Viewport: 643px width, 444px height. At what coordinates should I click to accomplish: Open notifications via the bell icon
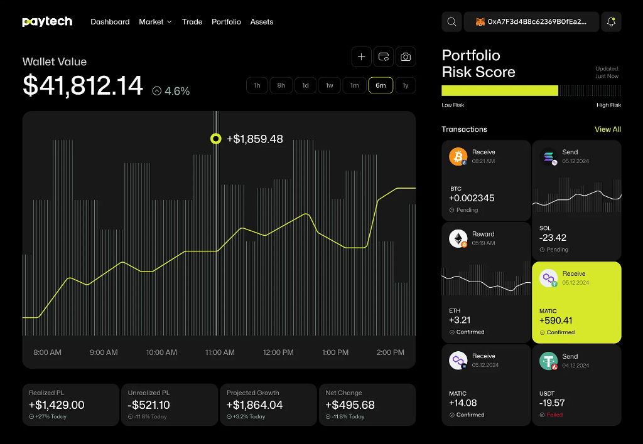tap(611, 21)
